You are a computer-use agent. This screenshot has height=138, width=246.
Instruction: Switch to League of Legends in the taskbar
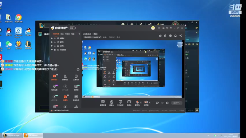[x=12, y=135]
